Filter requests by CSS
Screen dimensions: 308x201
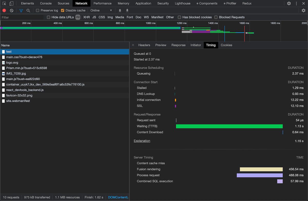coord(102,17)
